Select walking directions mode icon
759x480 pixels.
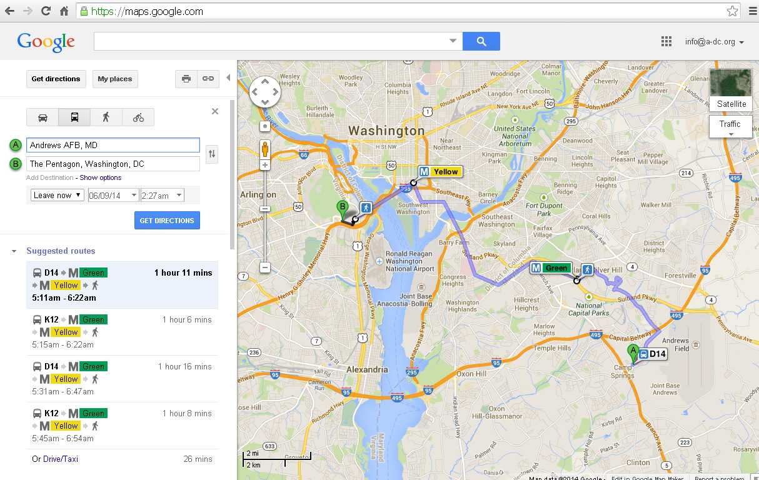pos(106,117)
